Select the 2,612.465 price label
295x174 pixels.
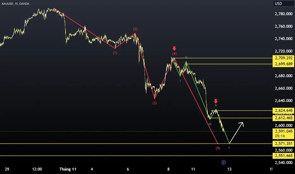click(283, 118)
